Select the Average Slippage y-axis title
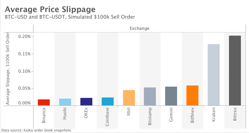Screen dimensions: 249x133 [8, 69]
